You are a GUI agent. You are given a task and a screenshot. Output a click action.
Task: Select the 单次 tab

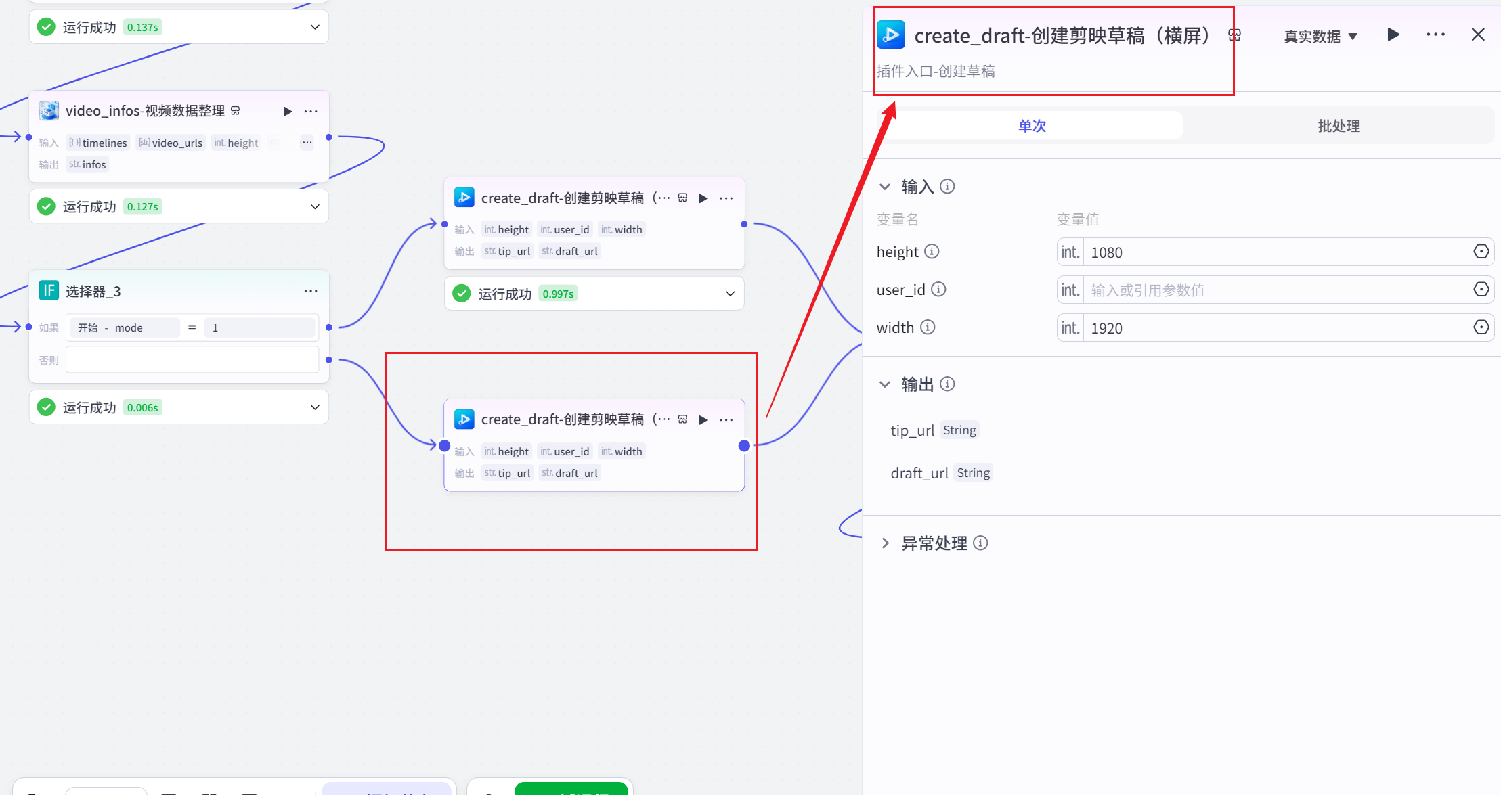pos(1031,126)
